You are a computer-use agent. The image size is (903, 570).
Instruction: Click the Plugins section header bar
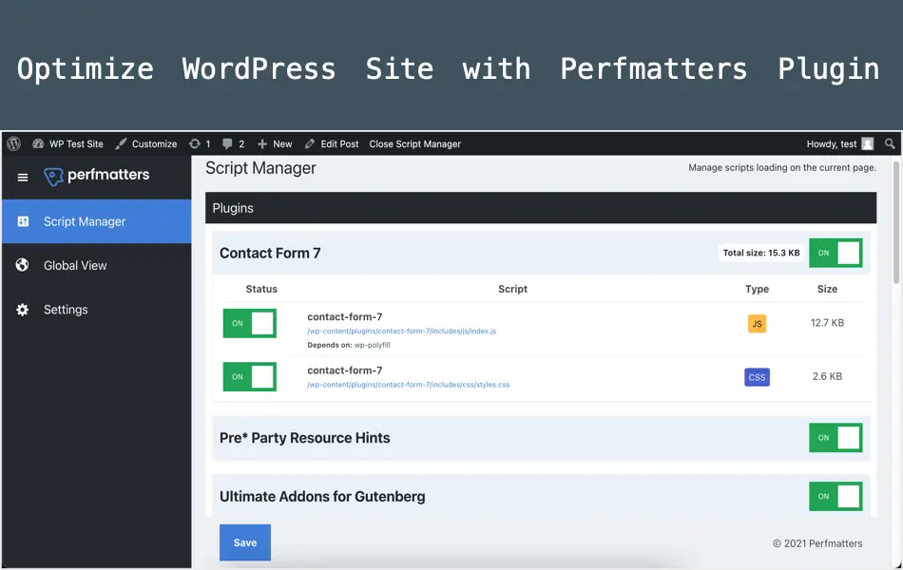point(541,208)
